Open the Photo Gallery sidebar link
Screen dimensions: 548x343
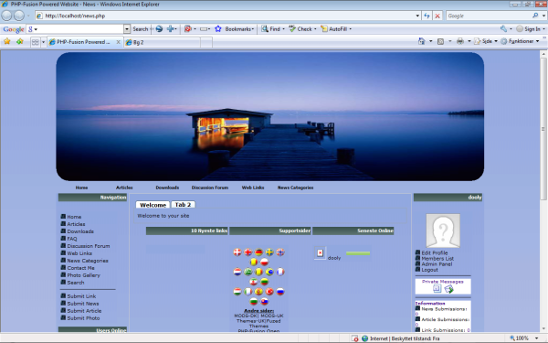83,275
